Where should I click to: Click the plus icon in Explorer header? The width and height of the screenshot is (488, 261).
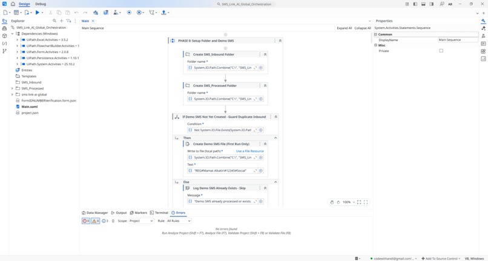click(61, 21)
